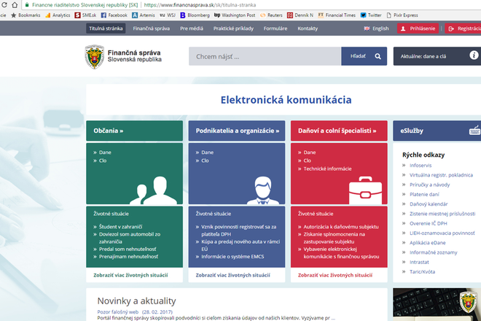Viewport: 481px width, 321px height.
Task: Expand the green Zobraziť viac životných situácií
Action: [x=130, y=275]
